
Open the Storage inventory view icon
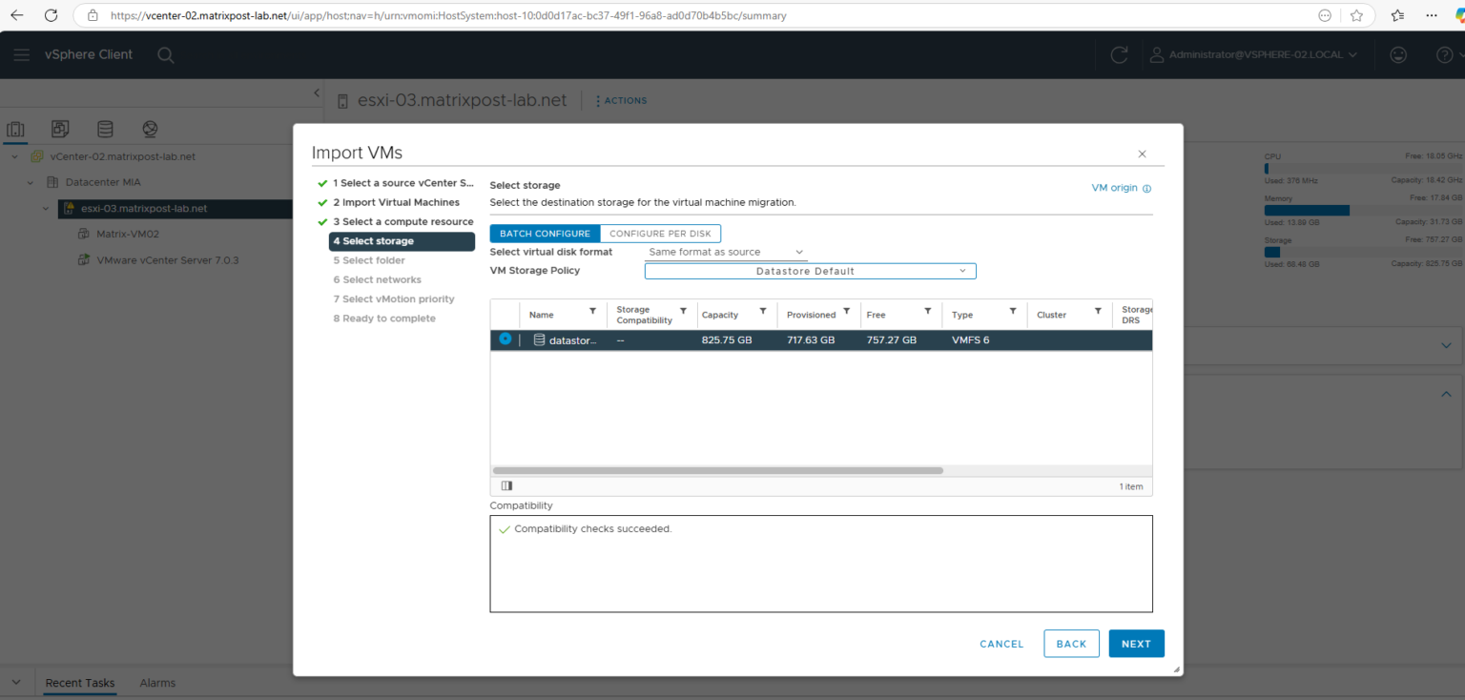[105, 128]
